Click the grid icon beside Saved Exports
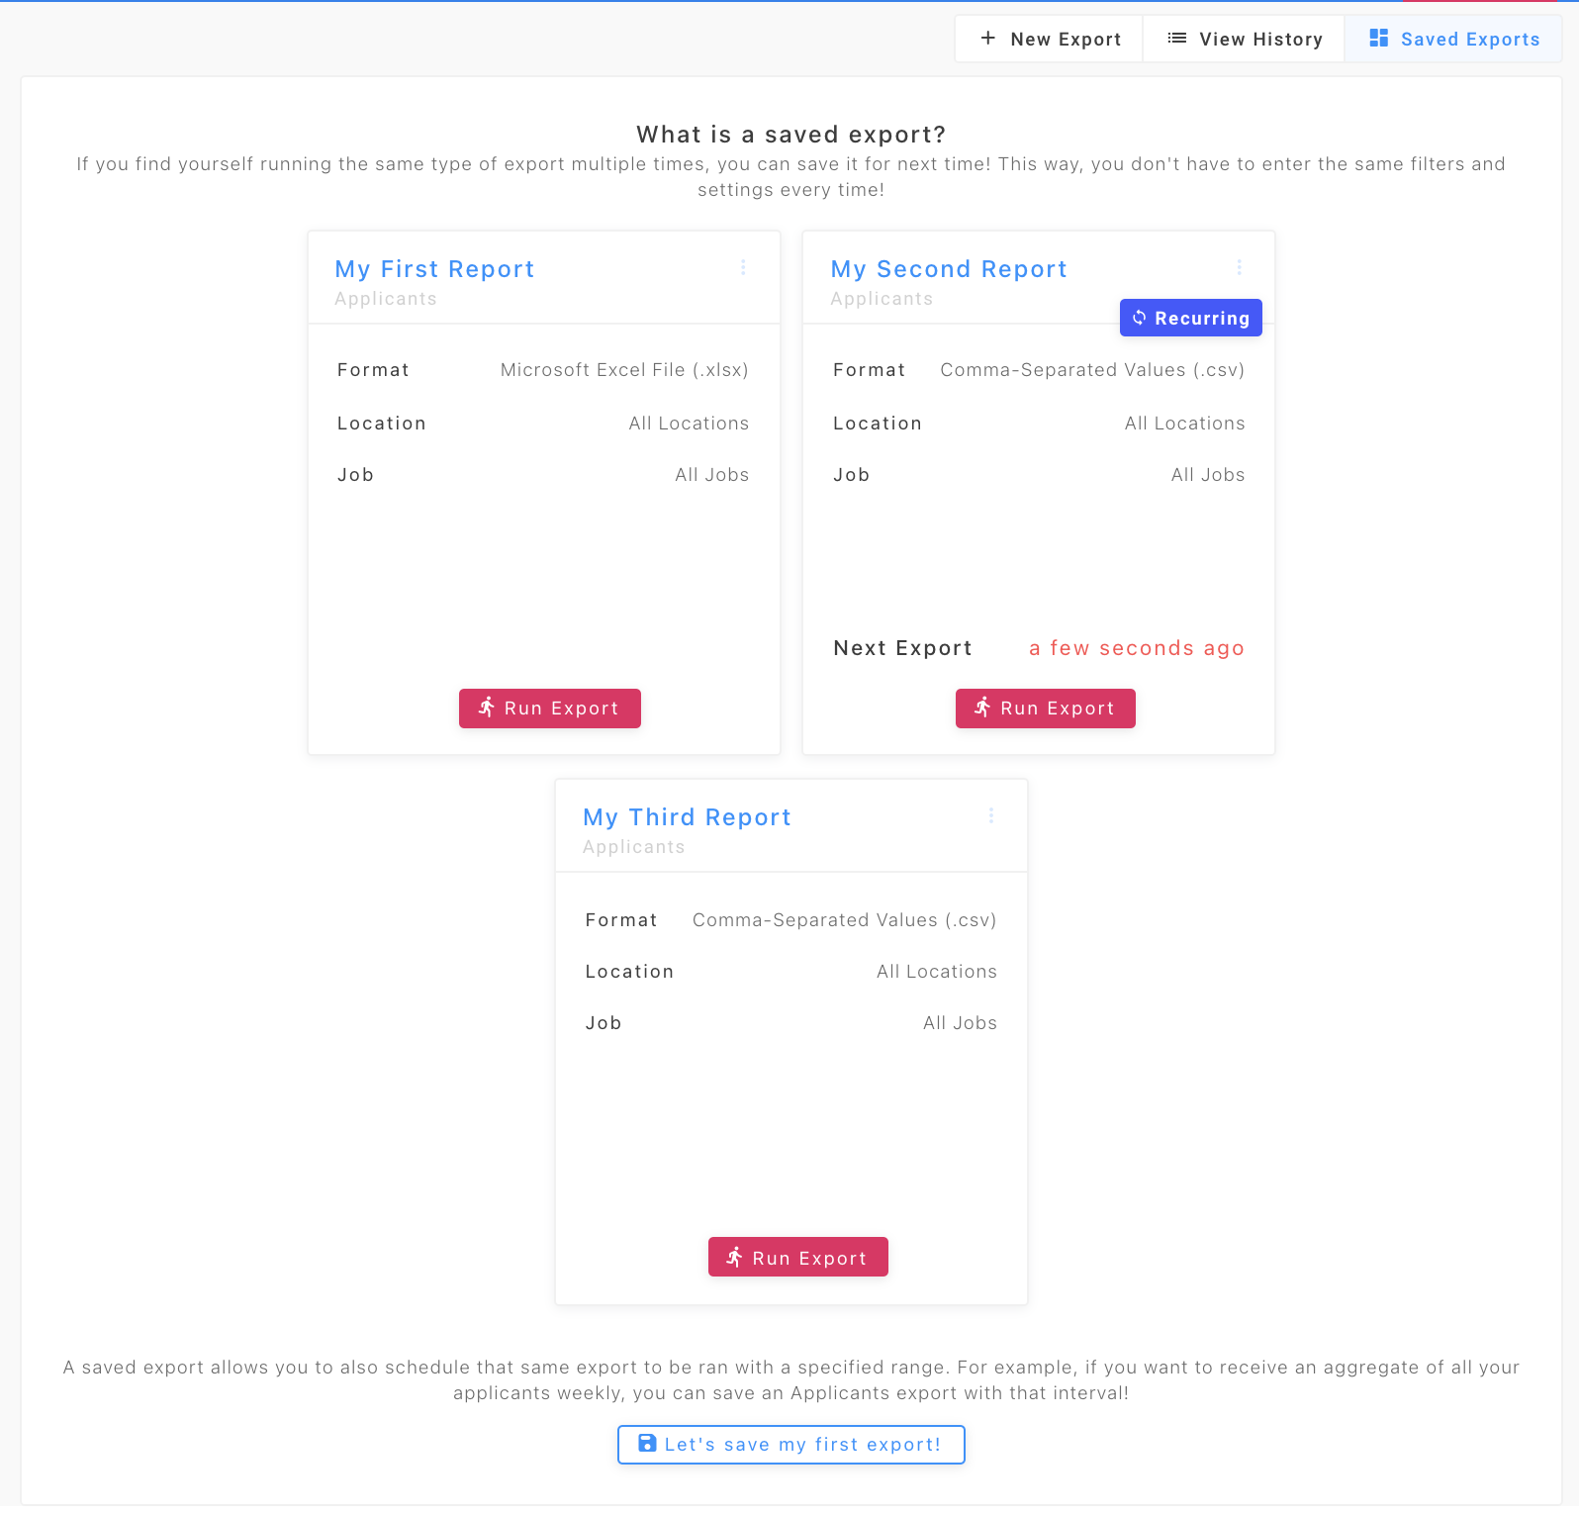 tap(1378, 39)
